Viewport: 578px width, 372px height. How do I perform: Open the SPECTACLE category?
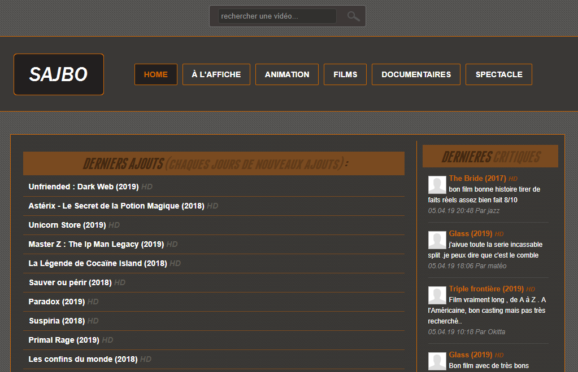499,74
